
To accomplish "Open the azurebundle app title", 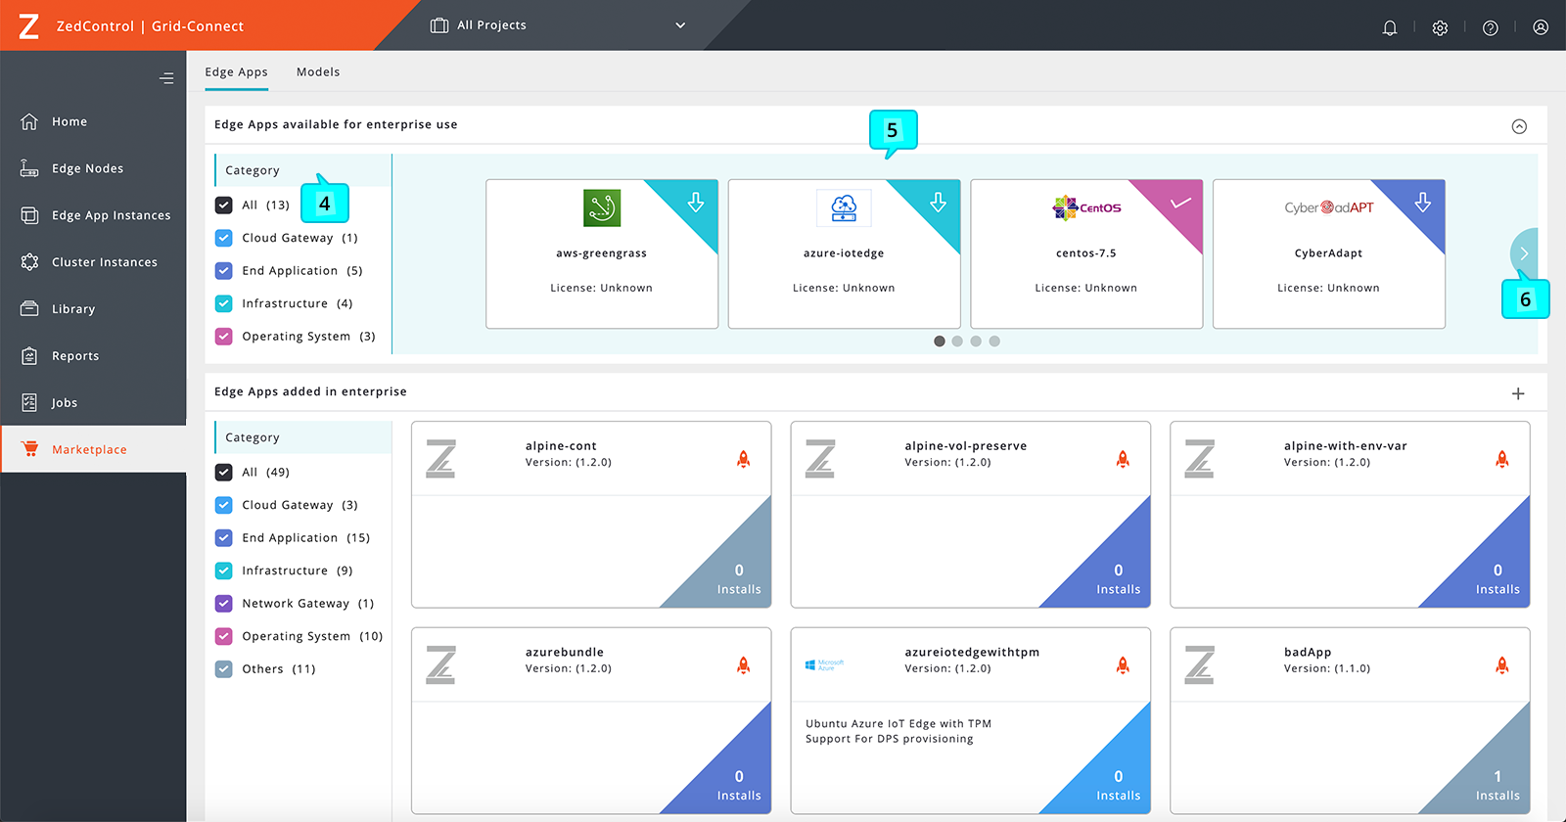I will click(565, 652).
